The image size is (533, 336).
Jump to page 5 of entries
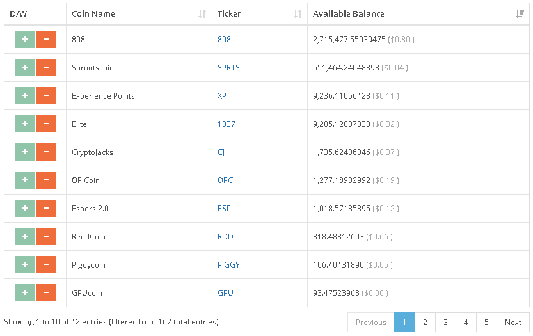[486, 323]
